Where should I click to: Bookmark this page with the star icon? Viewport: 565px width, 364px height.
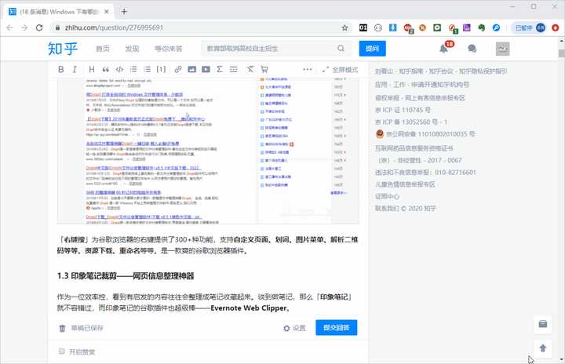pyautogui.click(x=344, y=27)
